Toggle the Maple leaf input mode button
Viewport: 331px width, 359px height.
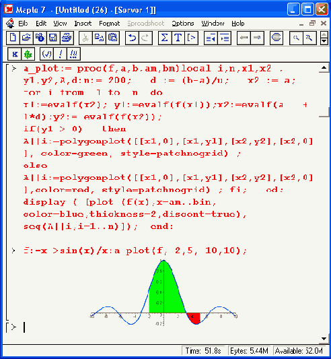28,55
